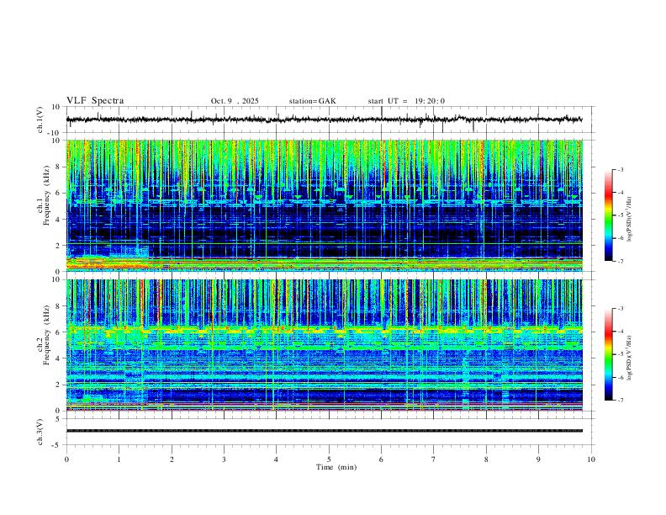Select the date text "Oct. 9 , 2025"
This screenshot has height=515, width=666.
click(235, 101)
